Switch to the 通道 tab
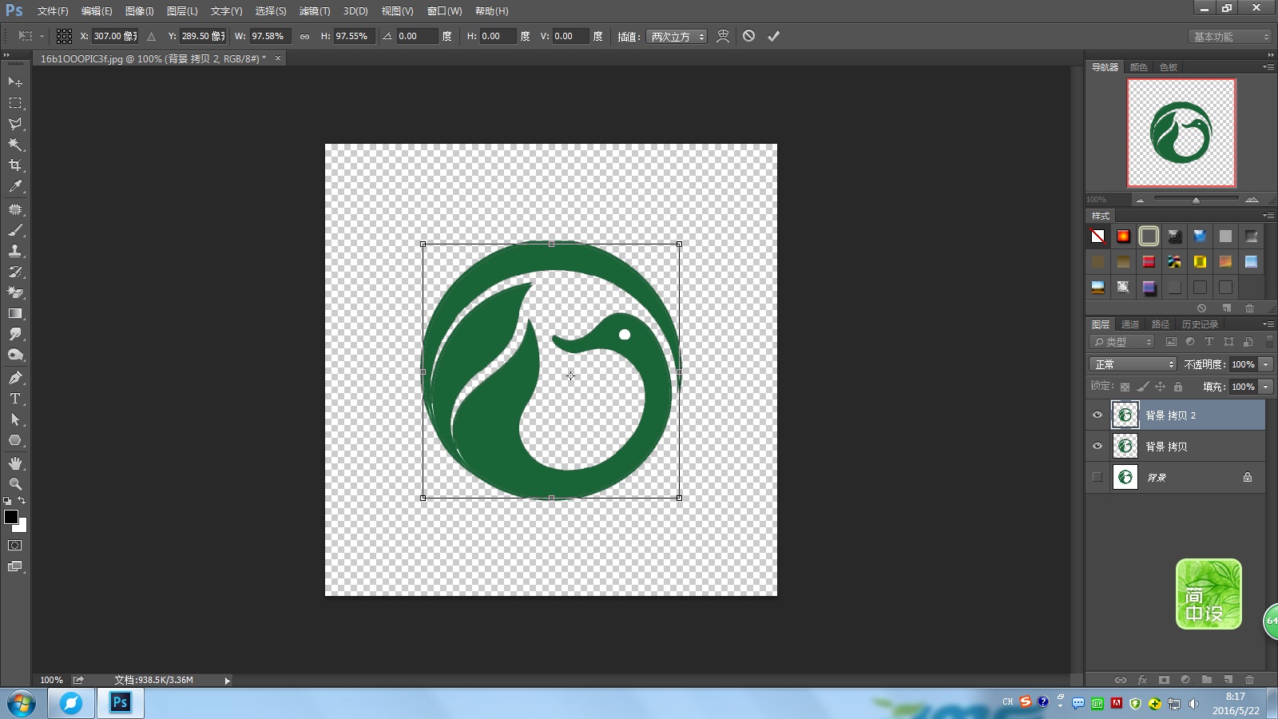This screenshot has height=719, width=1278. (1129, 324)
